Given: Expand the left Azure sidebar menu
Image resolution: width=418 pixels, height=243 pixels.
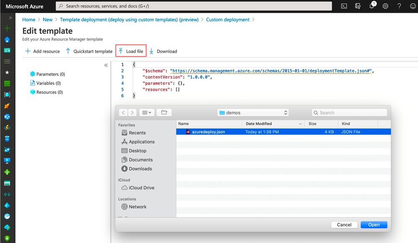Looking at the screenshot, I should (x=10, y=18).
